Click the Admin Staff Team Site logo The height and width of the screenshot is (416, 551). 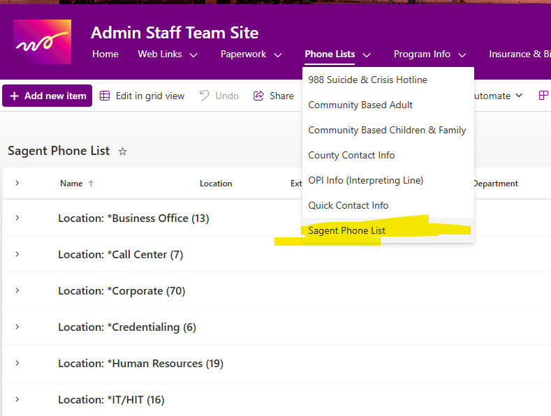(x=42, y=42)
